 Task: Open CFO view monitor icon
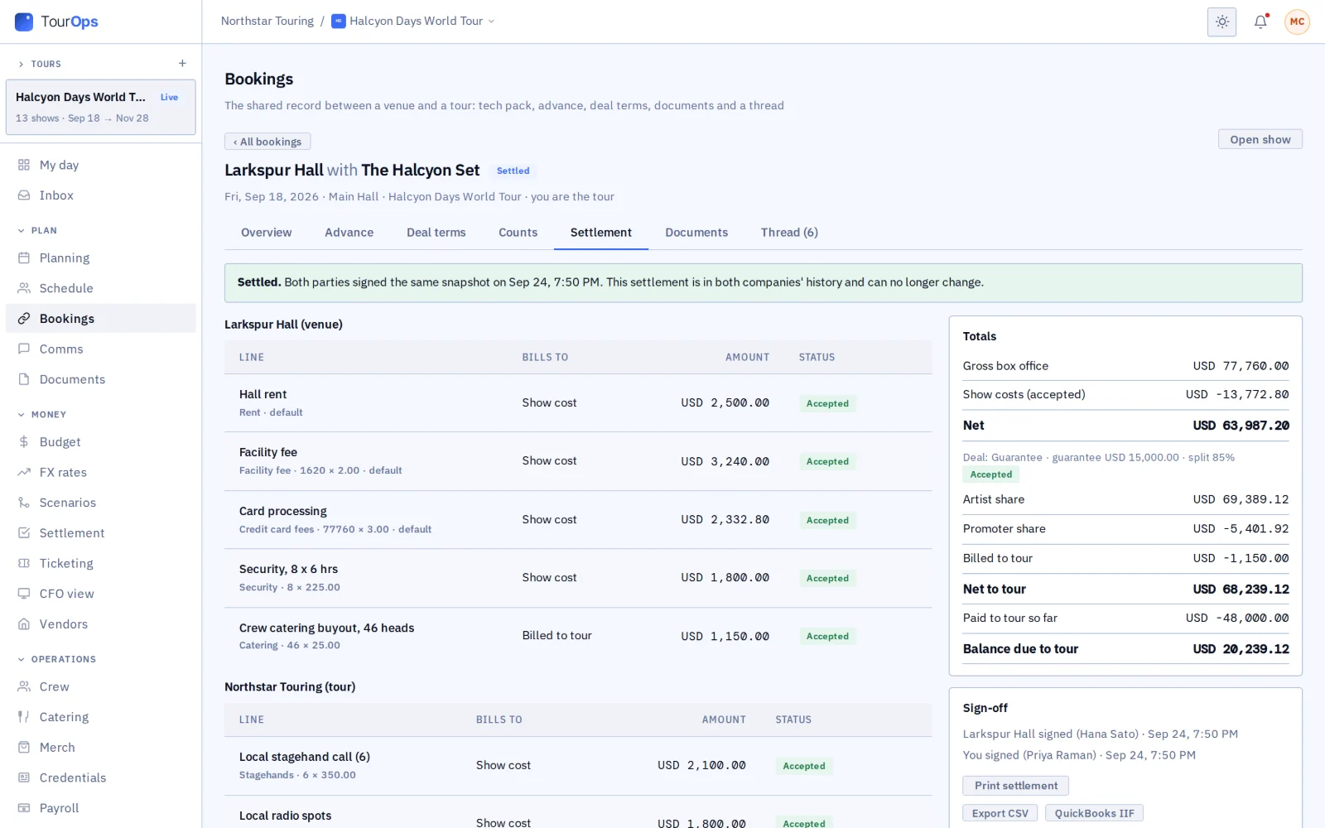tap(24, 594)
